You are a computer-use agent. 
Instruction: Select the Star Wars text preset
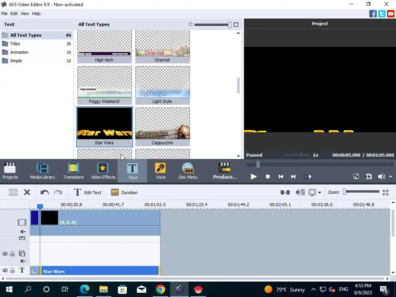pyautogui.click(x=104, y=127)
